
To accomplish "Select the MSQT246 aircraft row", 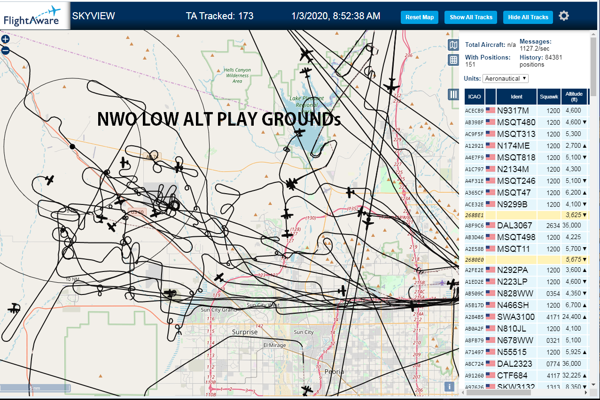I will 526,181.
